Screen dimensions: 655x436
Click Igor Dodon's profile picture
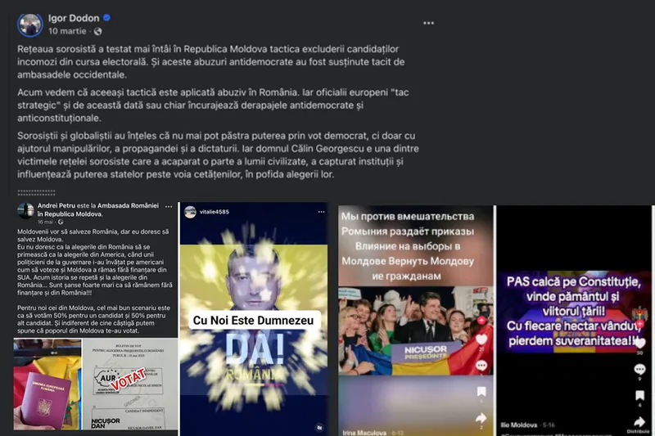point(30,24)
